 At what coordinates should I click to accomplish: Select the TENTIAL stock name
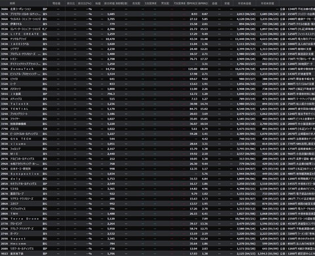pos(20,109)
